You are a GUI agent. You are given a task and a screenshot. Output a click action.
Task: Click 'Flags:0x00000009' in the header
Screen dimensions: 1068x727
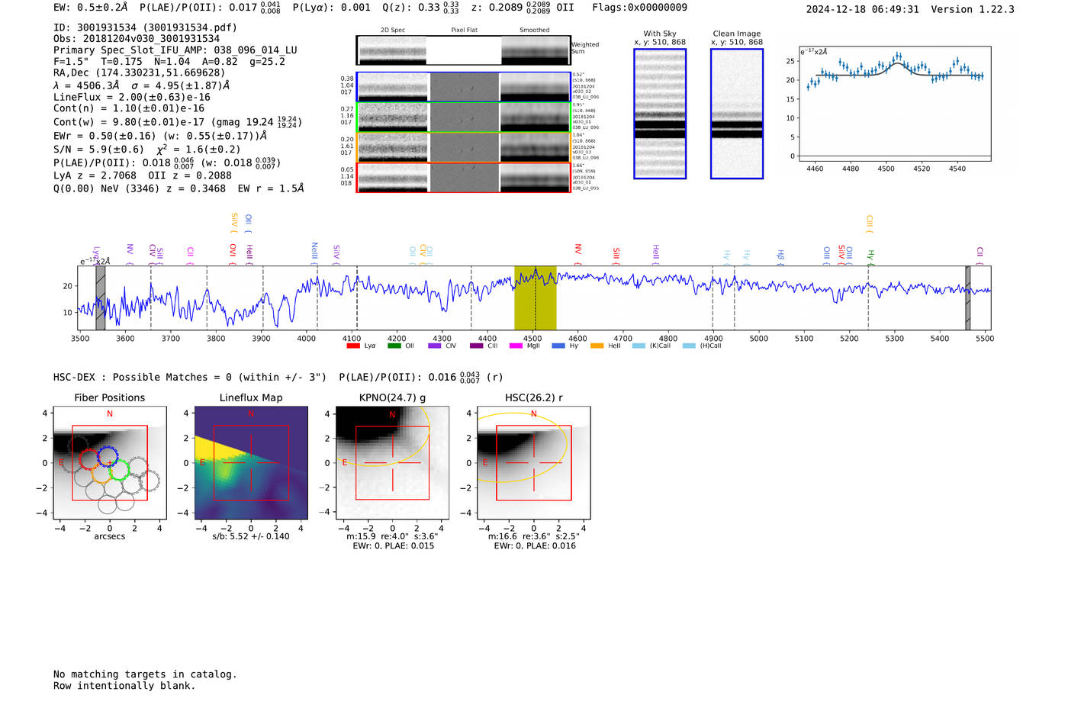click(x=639, y=8)
